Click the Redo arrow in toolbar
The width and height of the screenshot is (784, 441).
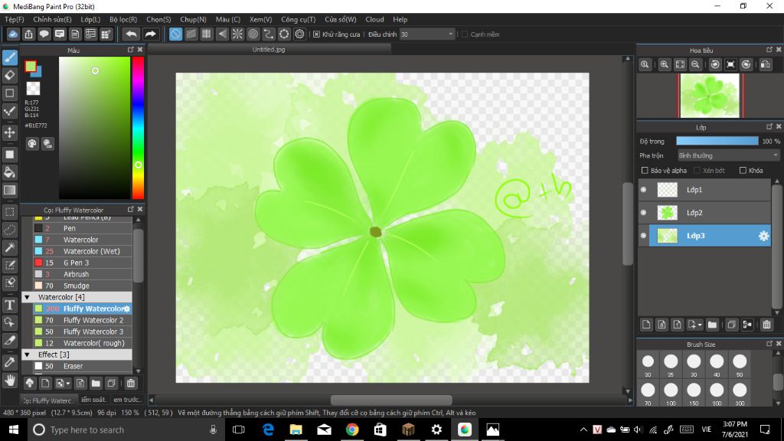(150, 34)
